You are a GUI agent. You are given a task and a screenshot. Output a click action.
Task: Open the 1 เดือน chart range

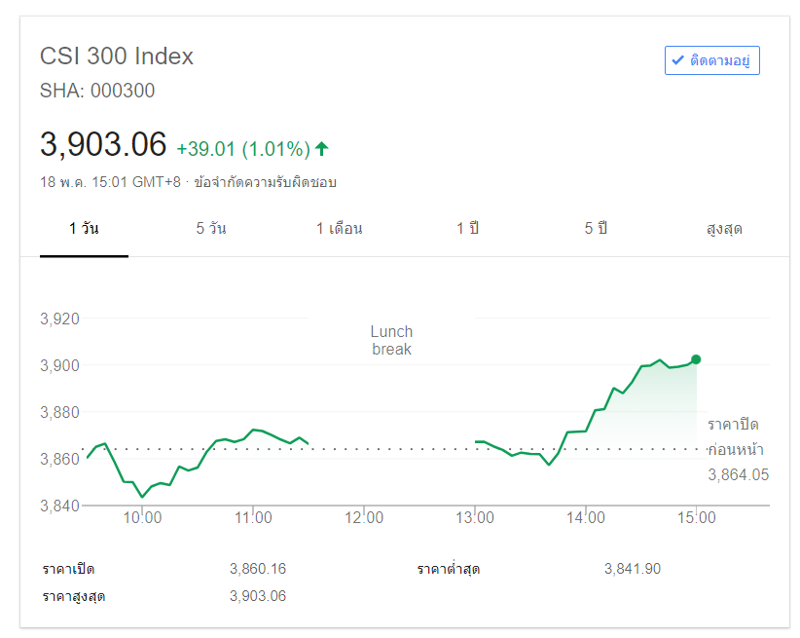(x=340, y=229)
